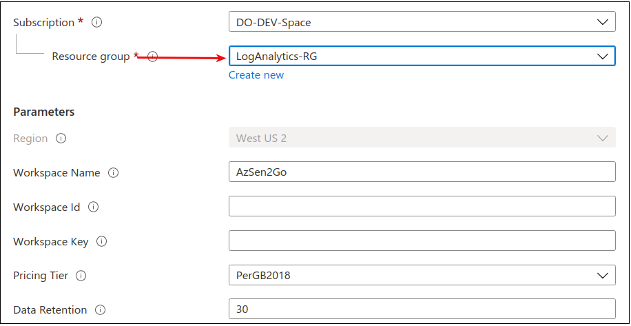Click the Parameters section heading

[x=44, y=112]
